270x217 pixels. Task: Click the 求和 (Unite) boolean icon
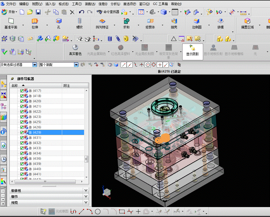tap(126, 21)
